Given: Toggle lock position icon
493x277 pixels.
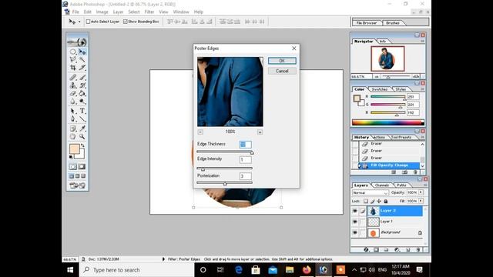Looking at the screenshot, I should tap(379, 201).
